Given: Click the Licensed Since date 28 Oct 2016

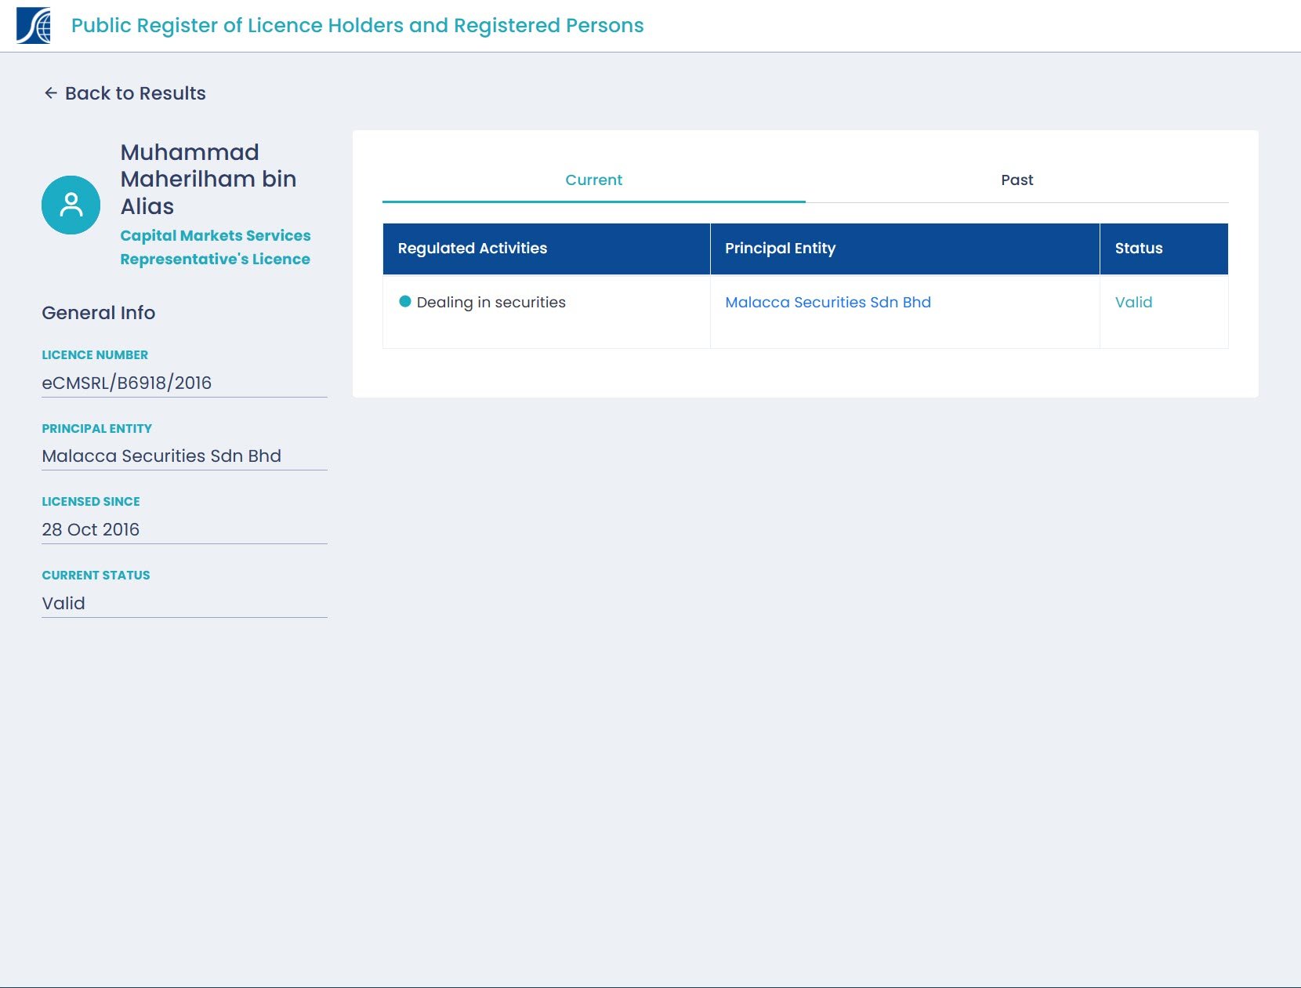Looking at the screenshot, I should point(91,530).
